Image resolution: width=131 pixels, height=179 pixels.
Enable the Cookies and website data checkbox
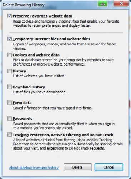10,55
